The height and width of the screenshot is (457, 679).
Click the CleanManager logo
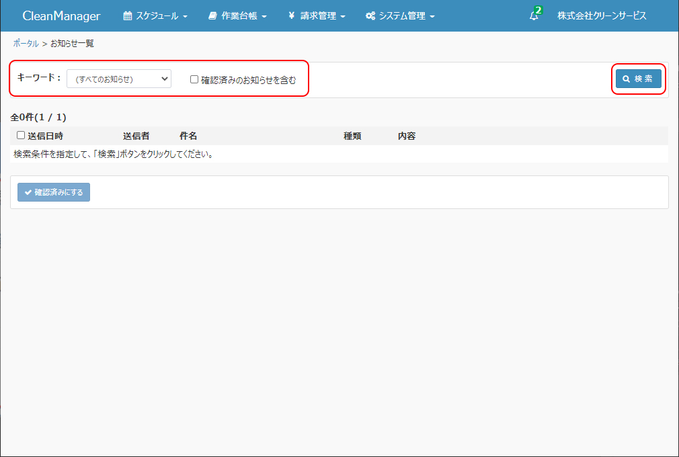61,16
